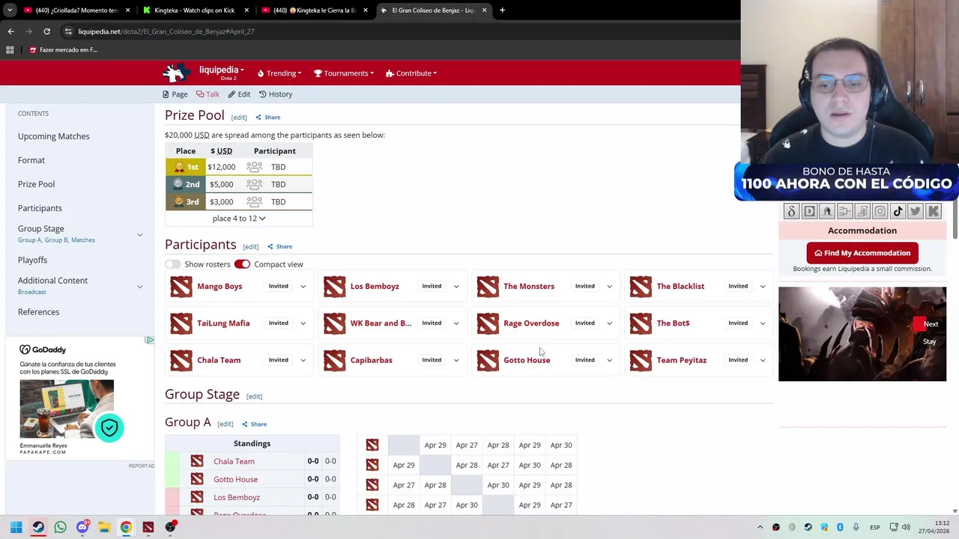
Task: Switch to the Criollada YouTube browser tab
Action: pos(77,10)
